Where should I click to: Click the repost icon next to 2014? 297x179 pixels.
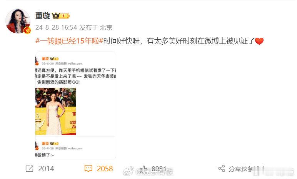29,169
